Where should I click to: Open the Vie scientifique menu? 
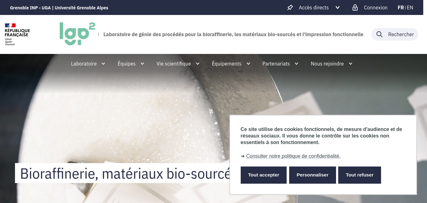[x=173, y=64]
